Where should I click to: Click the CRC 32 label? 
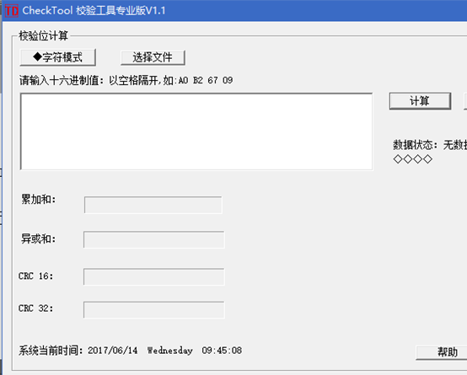(x=35, y=308)
